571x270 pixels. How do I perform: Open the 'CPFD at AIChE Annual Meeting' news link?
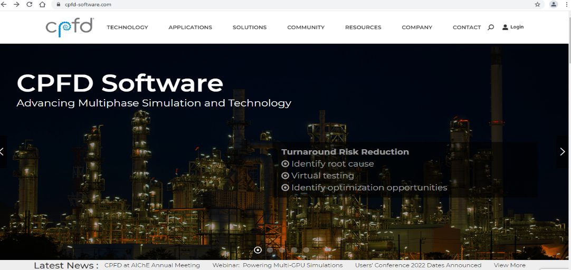pyautogui.click(x=152, y=265)
